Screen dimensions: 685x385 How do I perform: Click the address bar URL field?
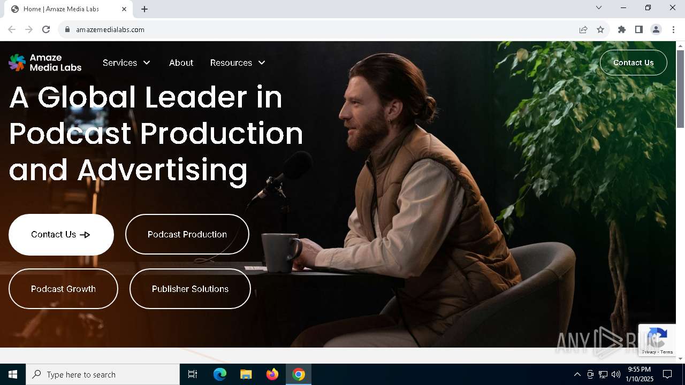(x=321, y=29)
